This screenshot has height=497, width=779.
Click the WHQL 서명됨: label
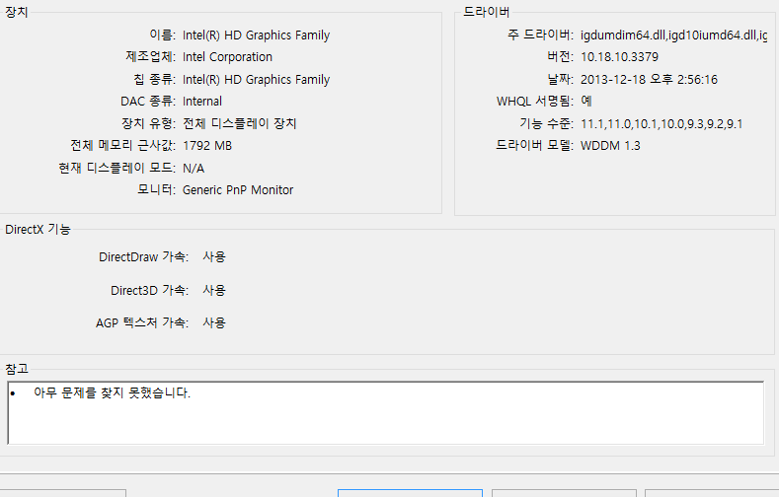[x=535, y=102]
